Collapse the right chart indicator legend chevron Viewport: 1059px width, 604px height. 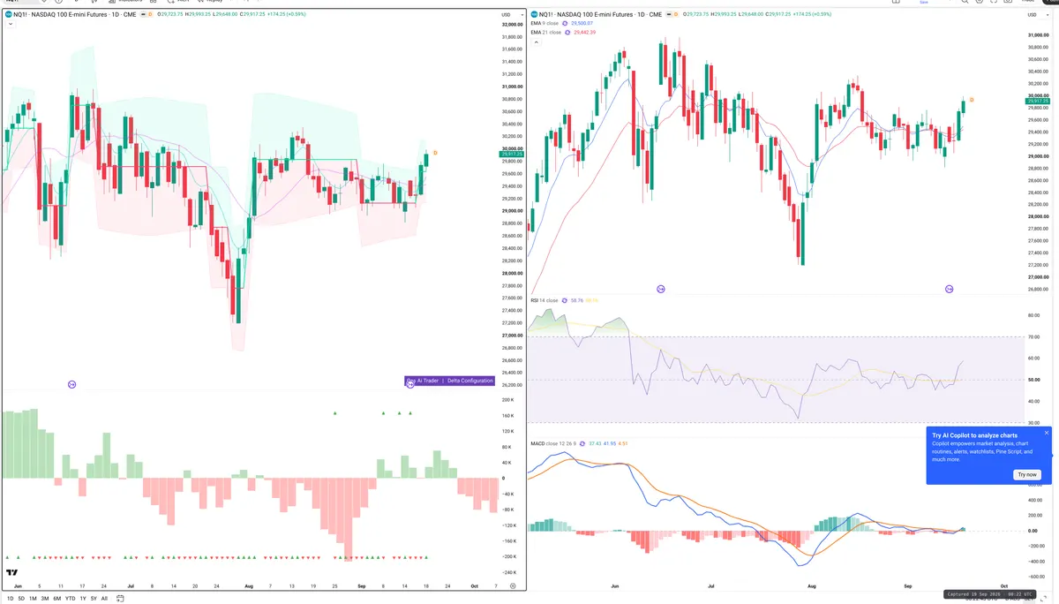coord(537,42)
